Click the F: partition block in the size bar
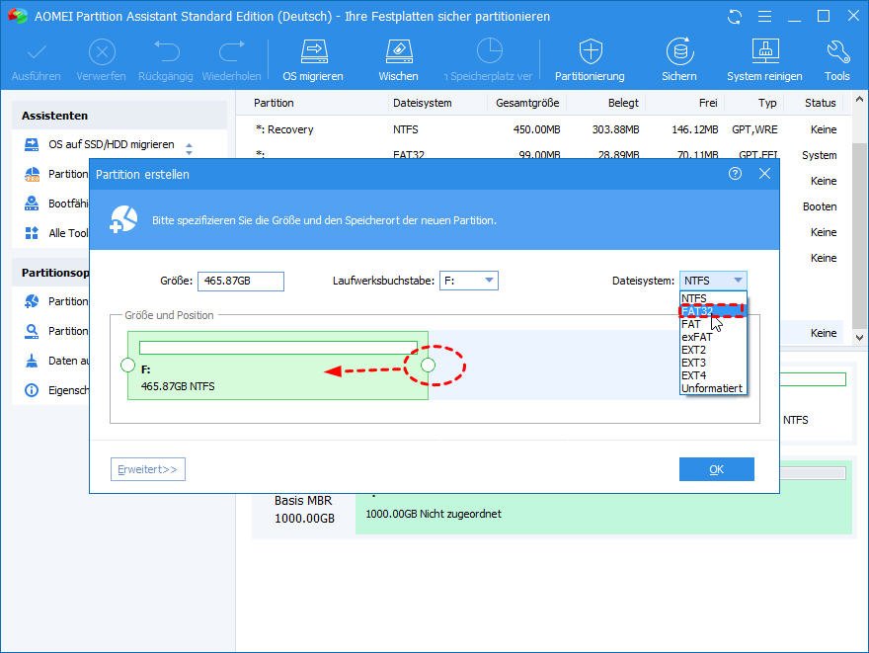 coord(277,366)
